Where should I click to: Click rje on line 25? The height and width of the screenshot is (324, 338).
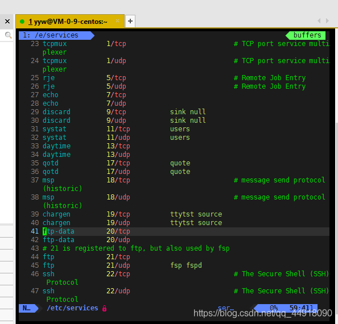pos(49,78)
